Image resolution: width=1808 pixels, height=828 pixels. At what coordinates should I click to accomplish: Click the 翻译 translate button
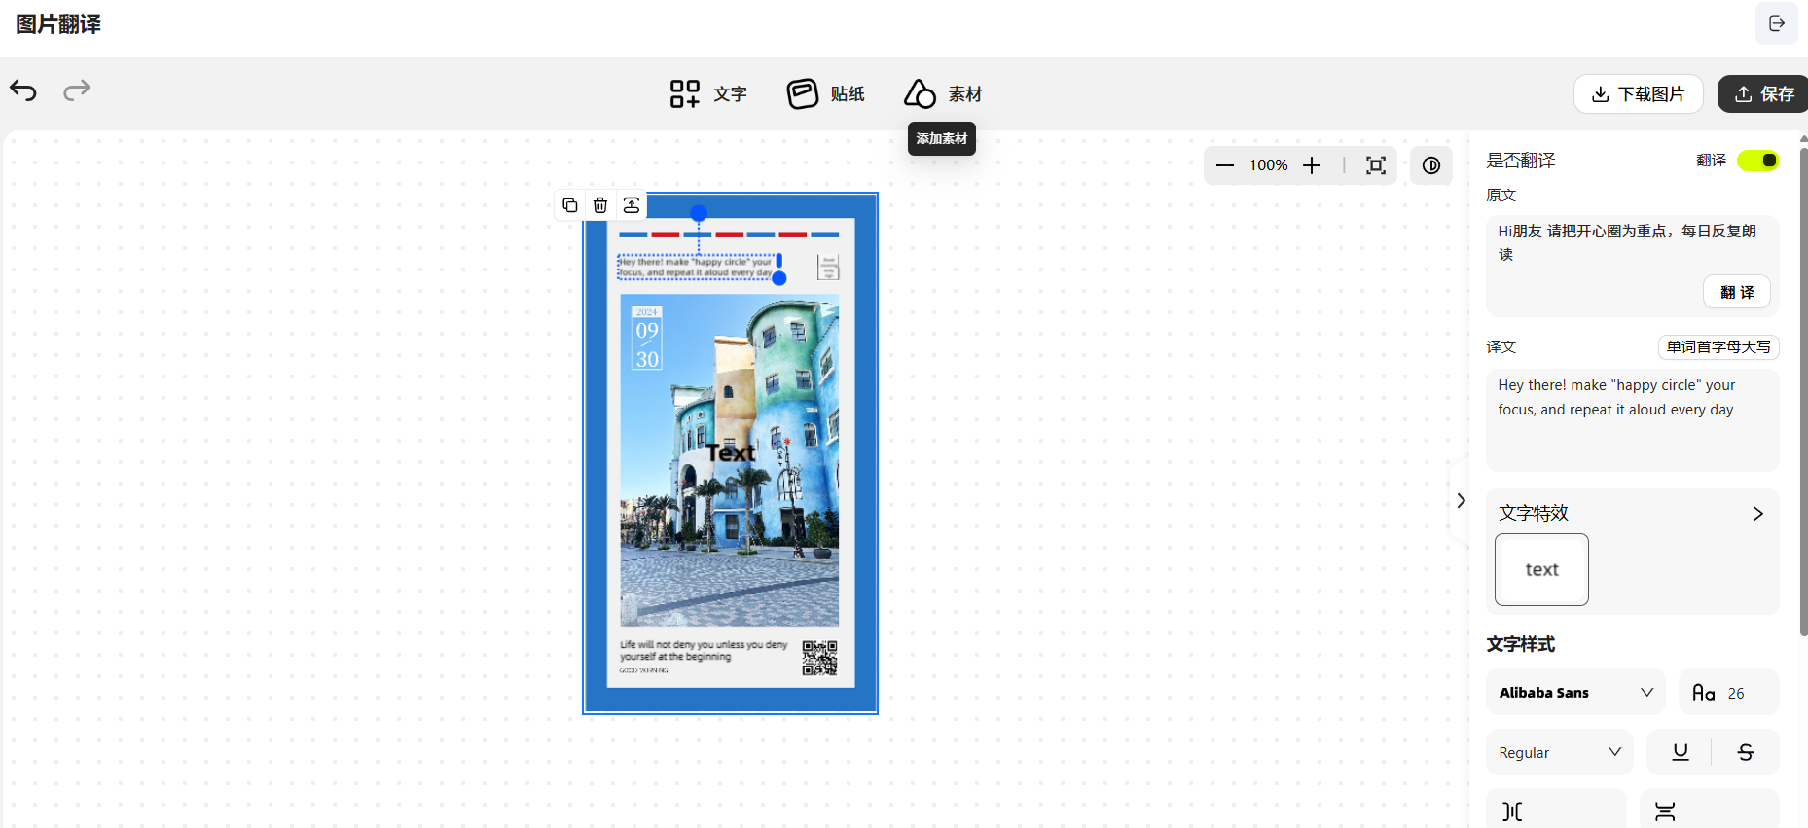[x=1736, y=292]
